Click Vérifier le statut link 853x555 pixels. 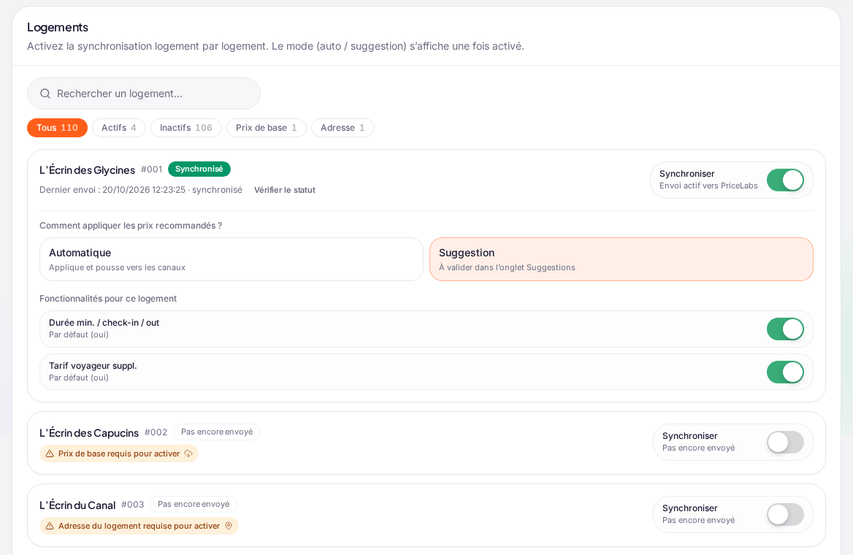pyautogui.click(x=285, y=190)
